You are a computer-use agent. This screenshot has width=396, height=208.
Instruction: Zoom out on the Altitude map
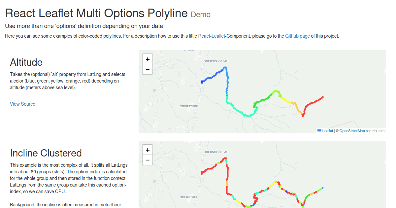tap(148, 69)
